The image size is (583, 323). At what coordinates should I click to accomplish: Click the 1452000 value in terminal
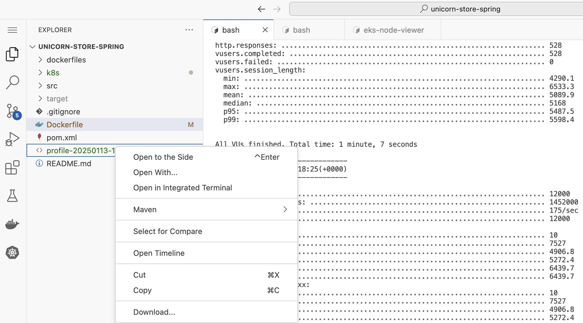[x=564, y=202]
